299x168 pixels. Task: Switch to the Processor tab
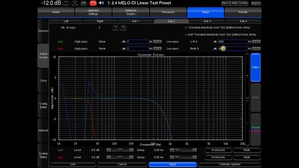[x=168, y=12]
